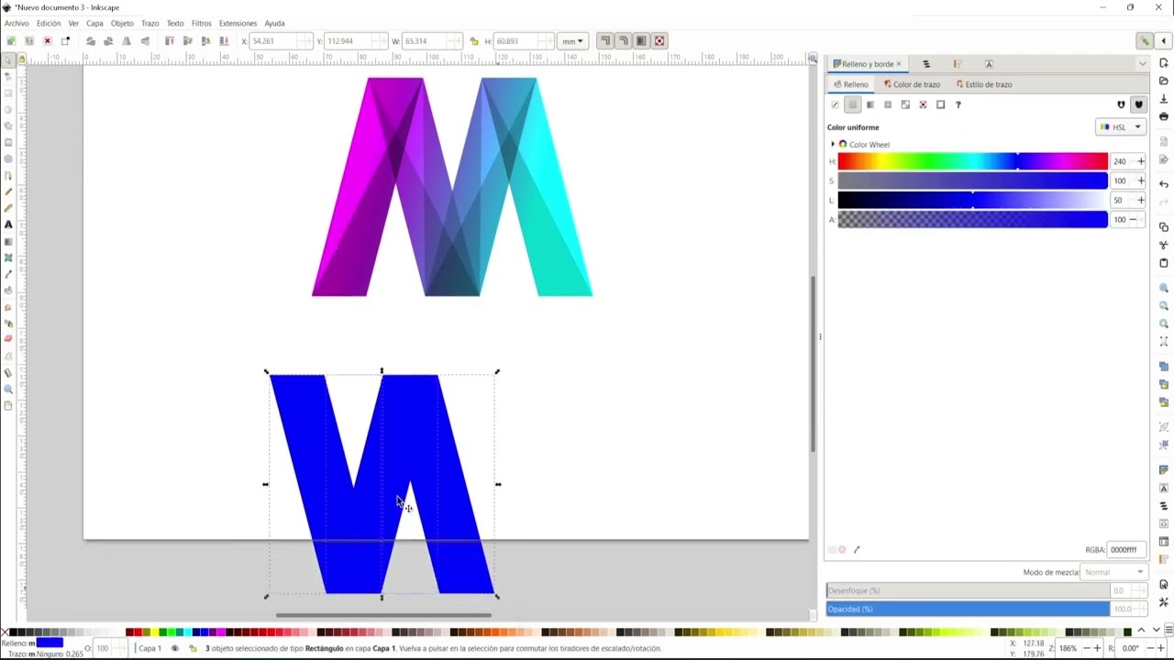Image resolution: width=1174 pixels, height=660 pixels.
Task: Switch to the Relleno tab
Action: pyautogui.click(x=850, y=84)
